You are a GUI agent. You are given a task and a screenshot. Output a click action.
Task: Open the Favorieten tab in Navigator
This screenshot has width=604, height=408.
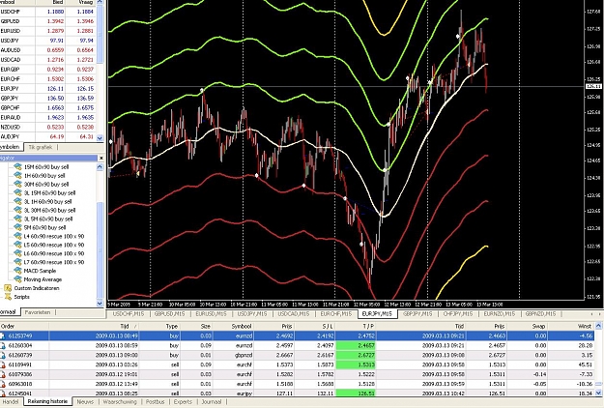tap(38, 312)
